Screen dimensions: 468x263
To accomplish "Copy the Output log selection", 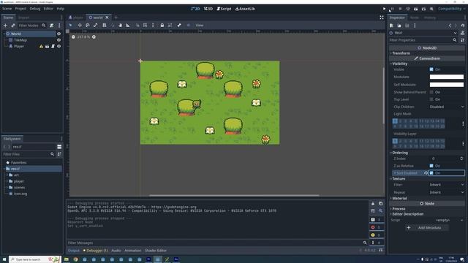I will pyautogui.click(x=380, y=204).
